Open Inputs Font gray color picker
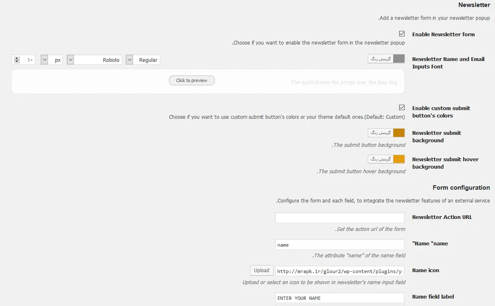This screenshot has width=495, height=306. click(386, 59)
